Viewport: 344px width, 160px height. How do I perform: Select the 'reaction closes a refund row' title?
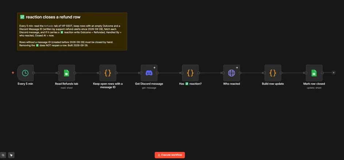click(53, 17)
